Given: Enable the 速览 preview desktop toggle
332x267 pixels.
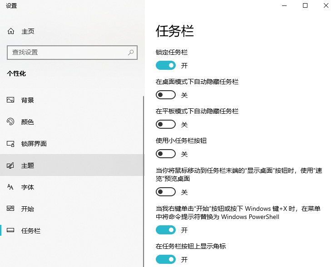Looking at the screenshot, I should click(166, 192).
